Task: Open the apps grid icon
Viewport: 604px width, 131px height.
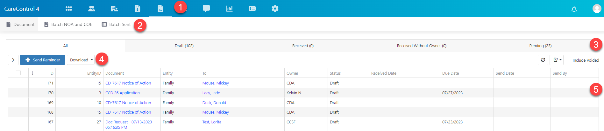Action: [x=69, y=9]
